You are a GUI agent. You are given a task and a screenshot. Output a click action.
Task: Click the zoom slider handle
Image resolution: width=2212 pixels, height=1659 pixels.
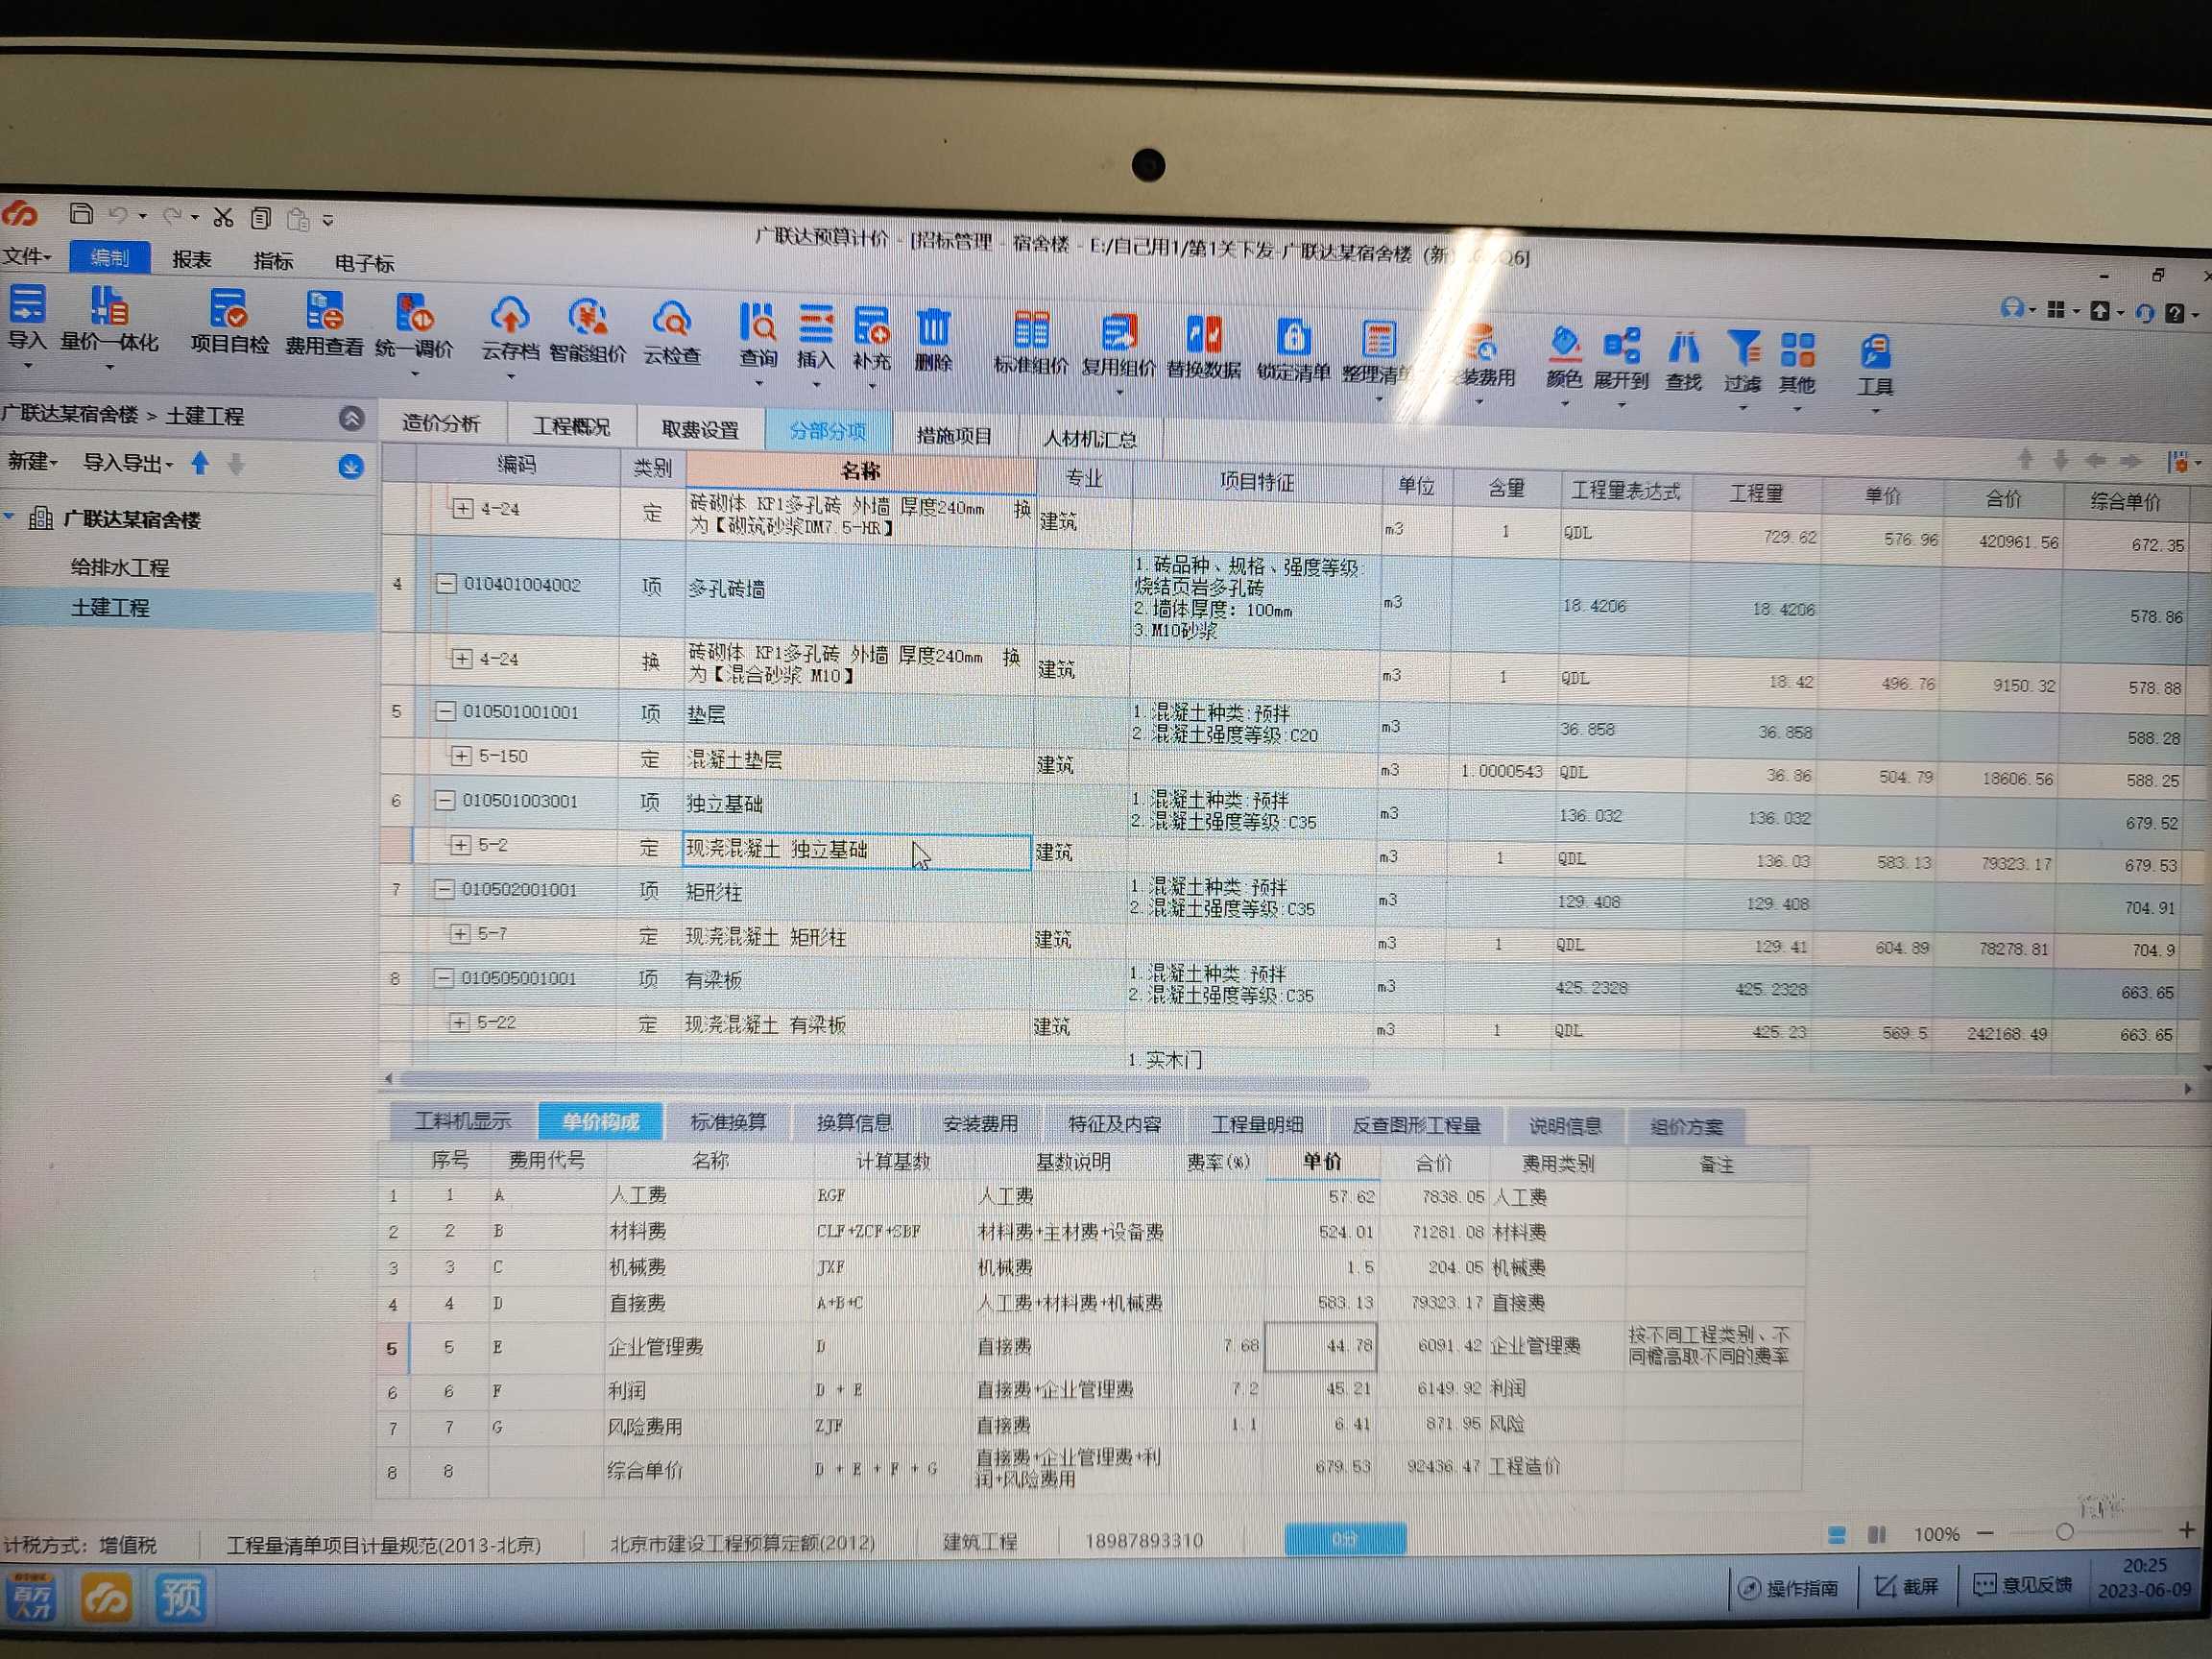click(x=2065, y=1532)
